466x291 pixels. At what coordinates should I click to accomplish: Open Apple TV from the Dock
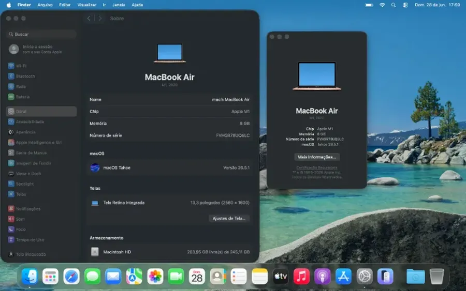[281, 277]
